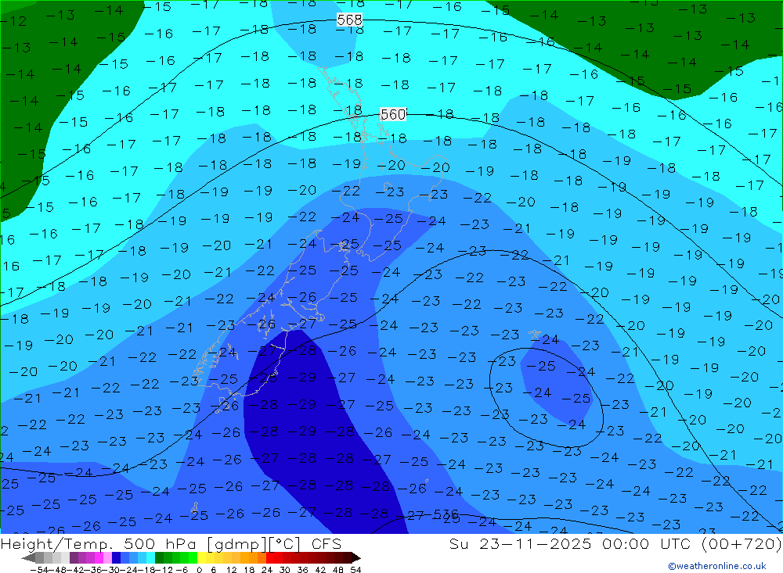Image resolution: width=783 pixels, height=573 pixels.
Task: Select the bright red legend swatch above 24
Action: tap(270, 557)
